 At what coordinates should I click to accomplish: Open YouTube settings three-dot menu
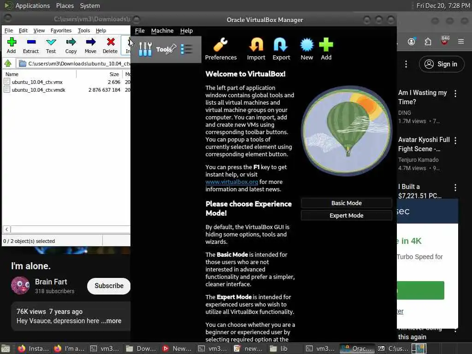pos(406,64)
